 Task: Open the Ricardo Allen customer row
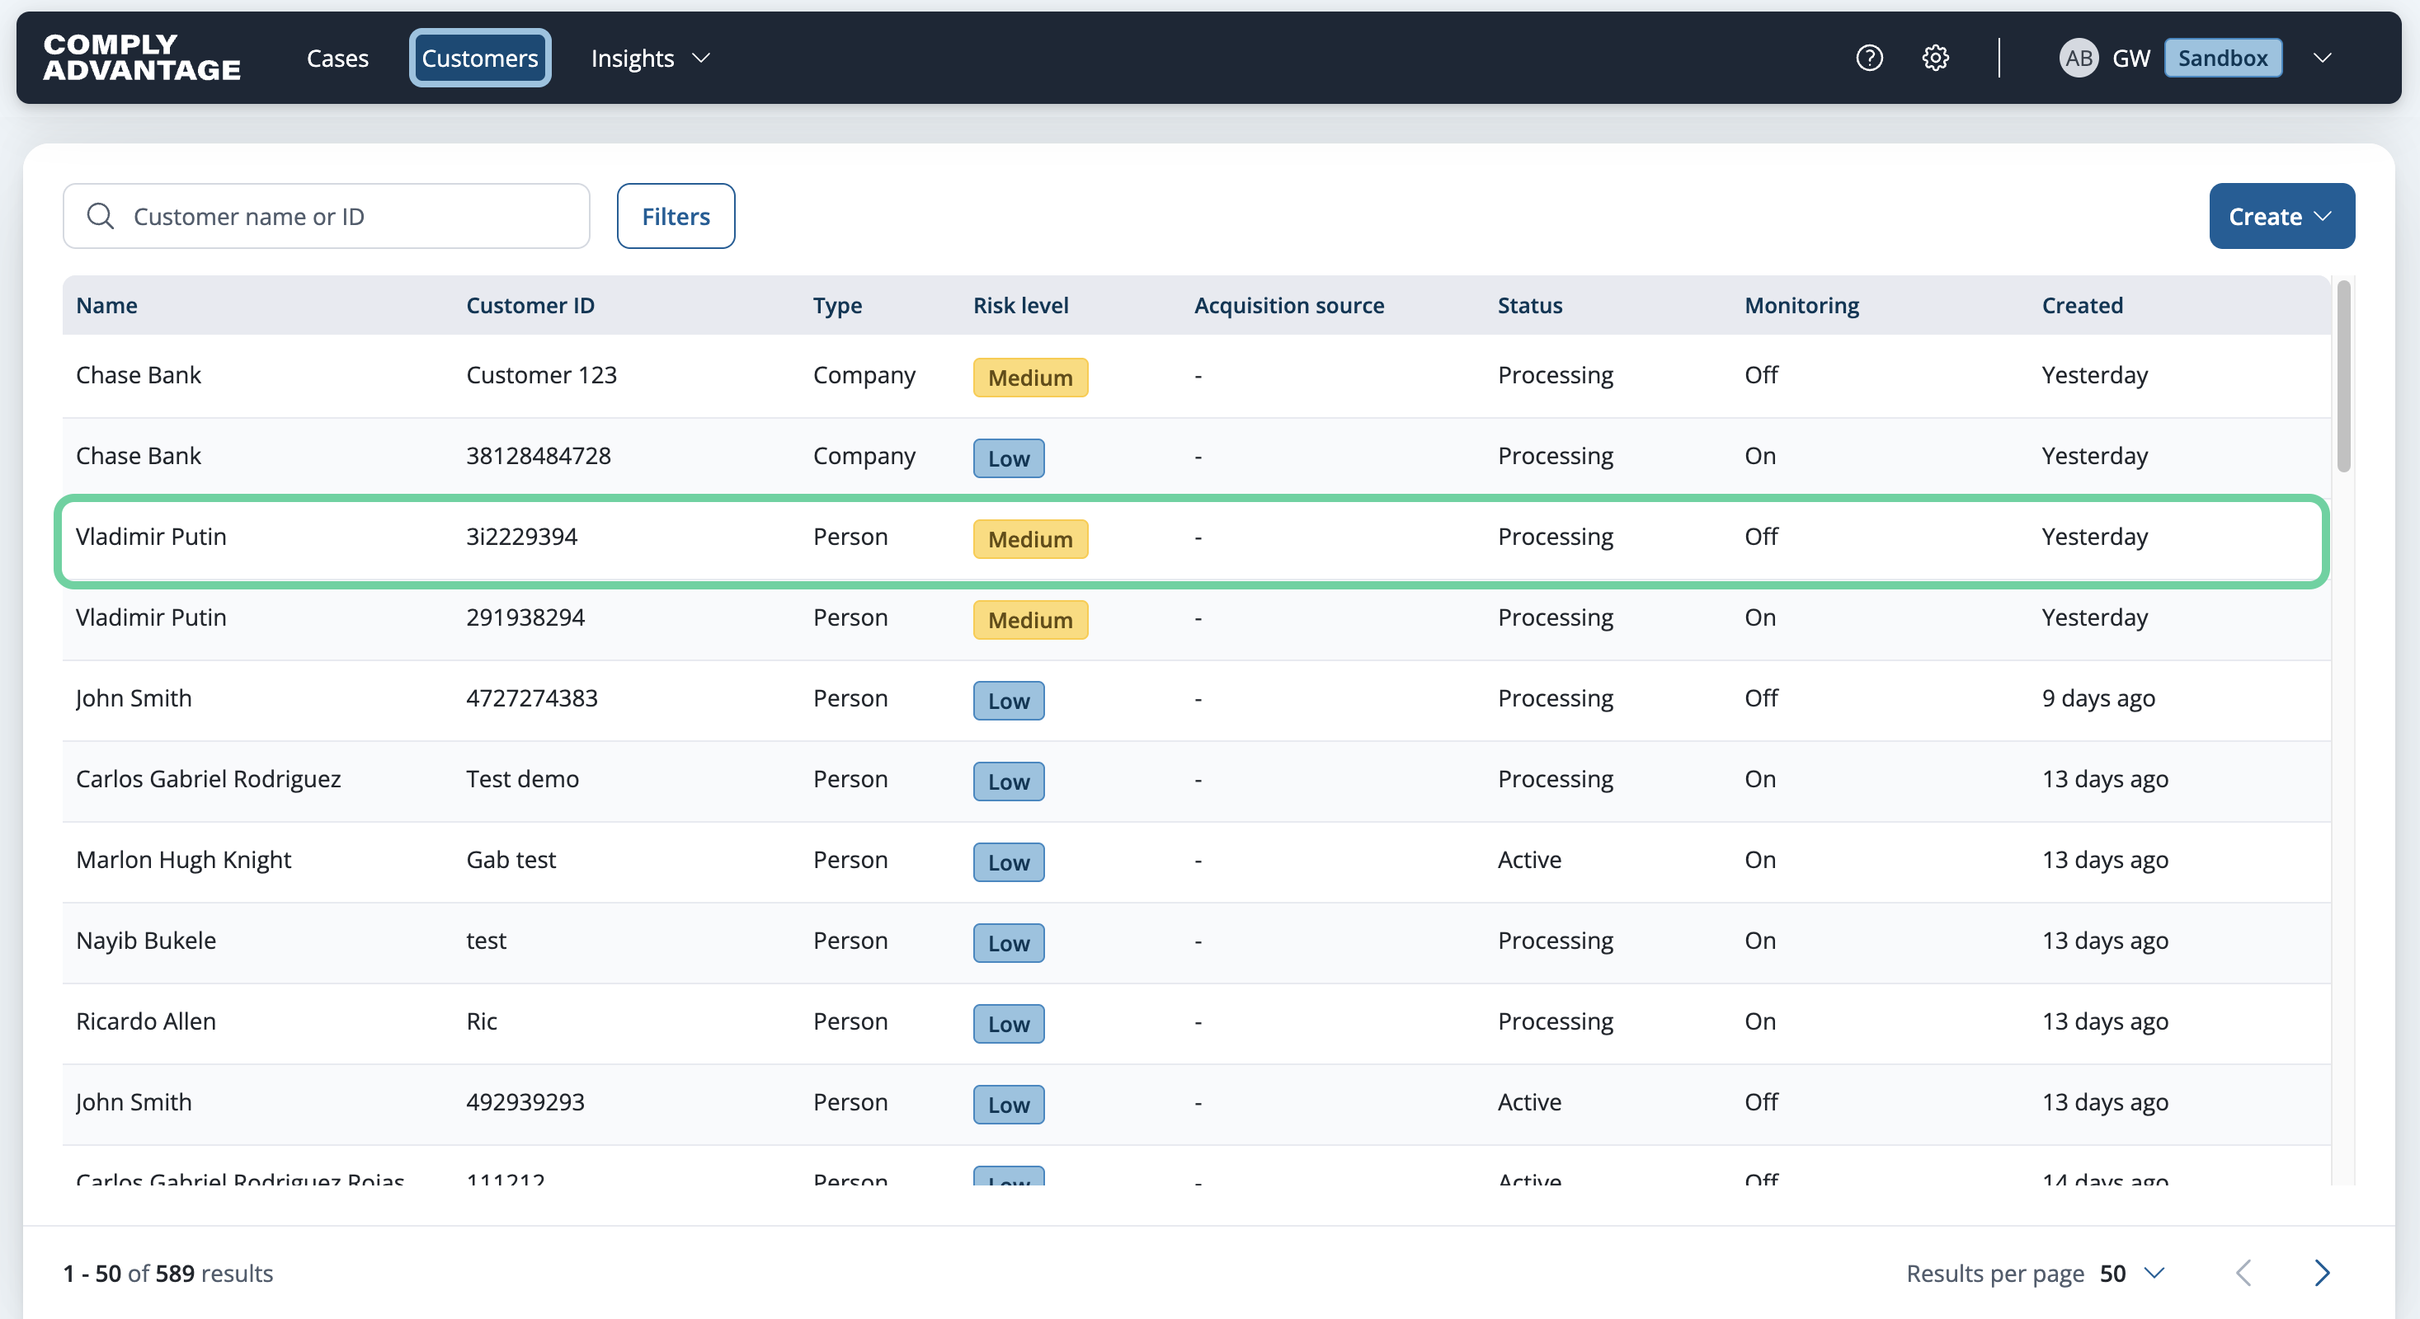pos(1196,1021)
